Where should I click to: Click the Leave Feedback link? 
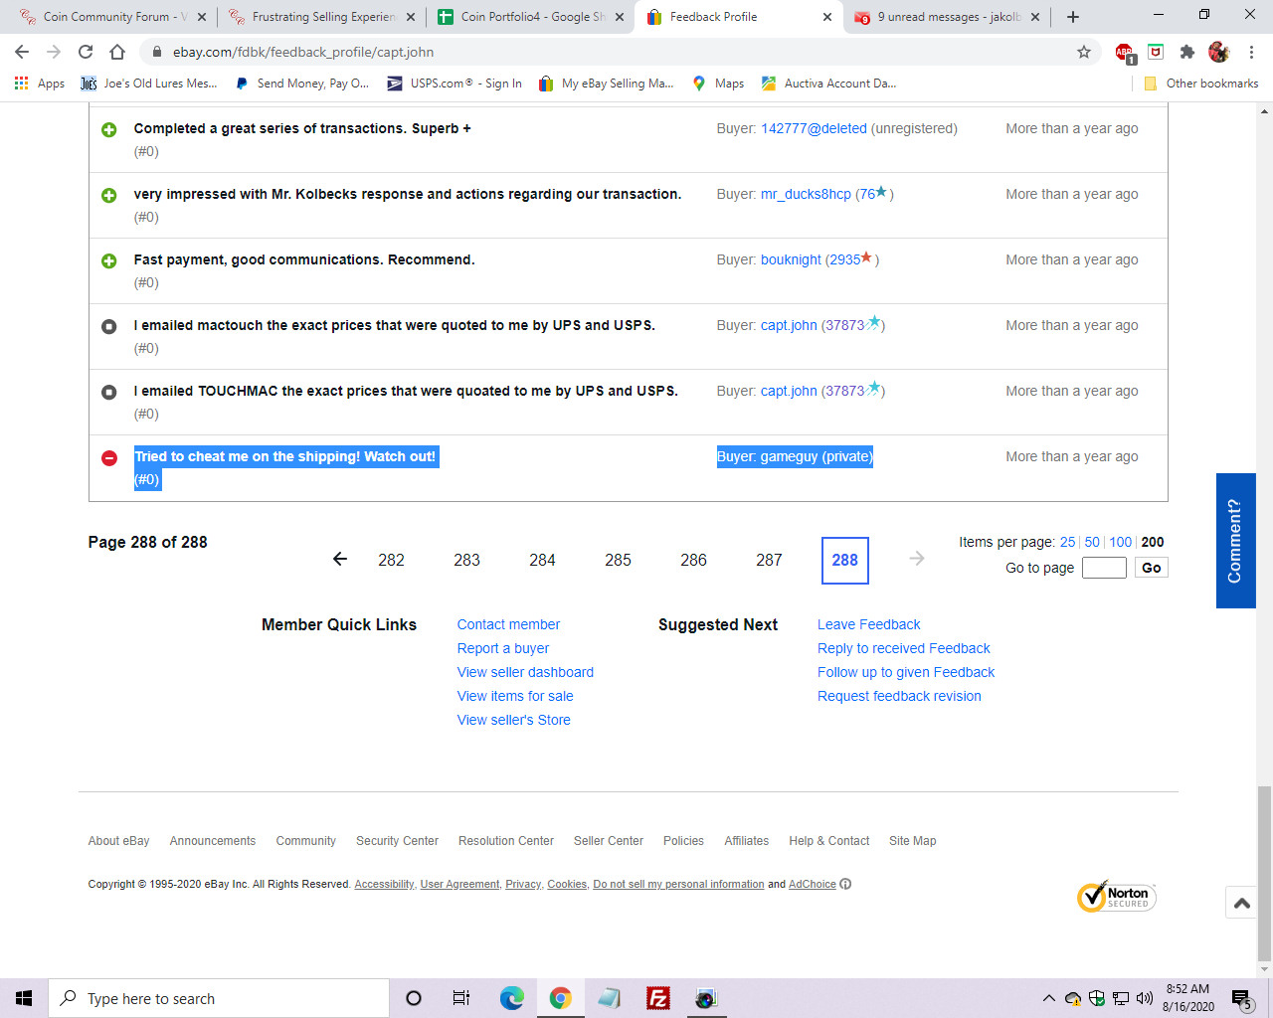pyautogui.click(x=869, y=624)
